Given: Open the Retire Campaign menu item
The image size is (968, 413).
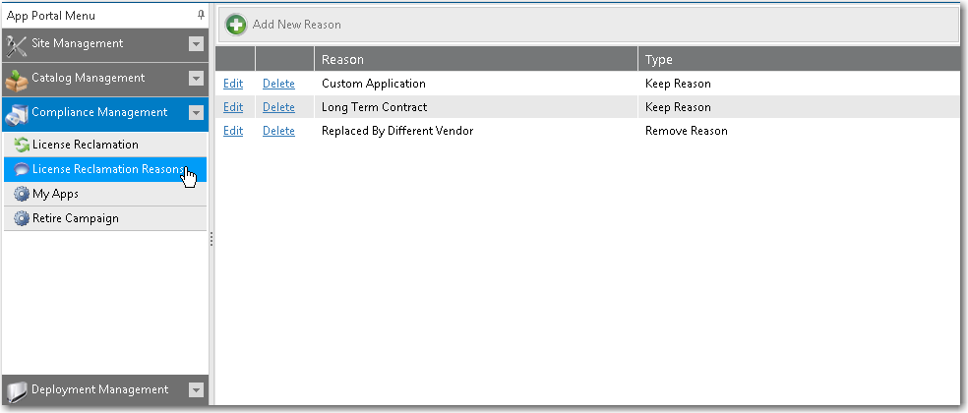Looking at the screenshot, I should [75, 218].
